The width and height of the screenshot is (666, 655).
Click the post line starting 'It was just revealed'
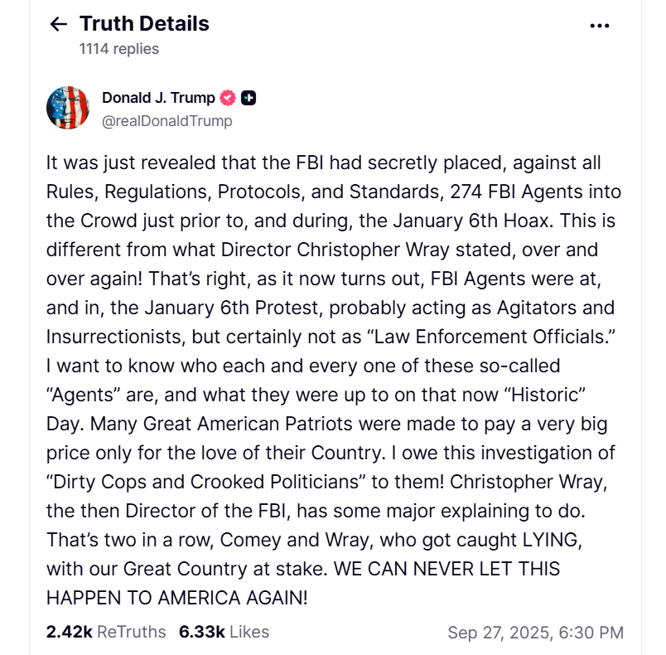pyautogui.click(x=323, y=163)
